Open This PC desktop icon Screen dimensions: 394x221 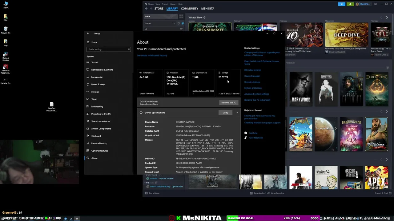6,5
